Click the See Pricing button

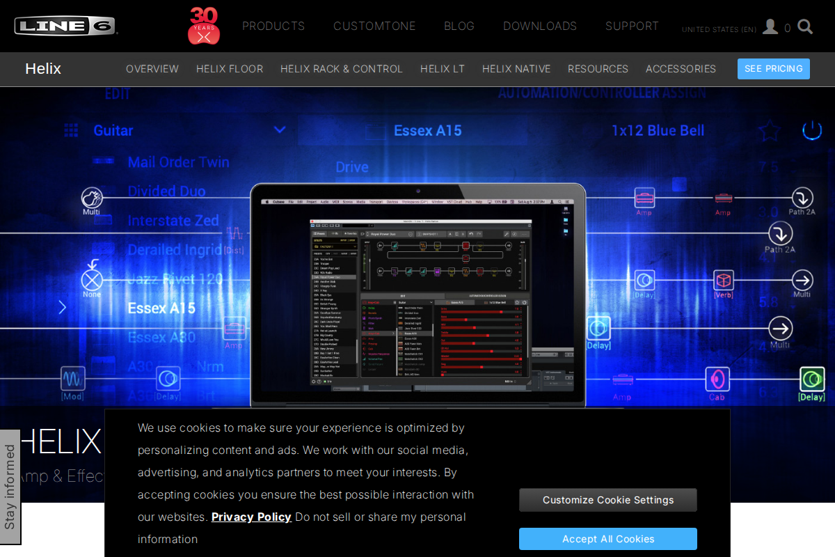click(x=774, y=69)
